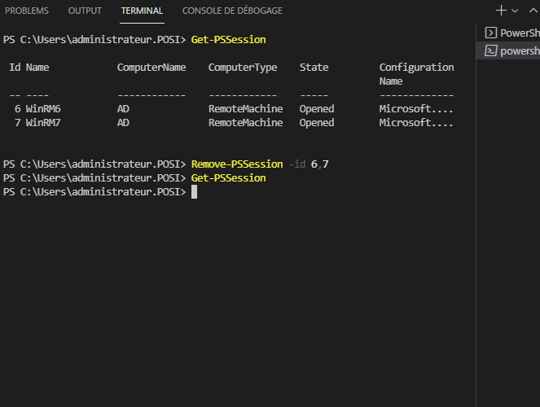Click the second Get-PSSession command
This screenshot has width=540, height=407.
[228, 178]
